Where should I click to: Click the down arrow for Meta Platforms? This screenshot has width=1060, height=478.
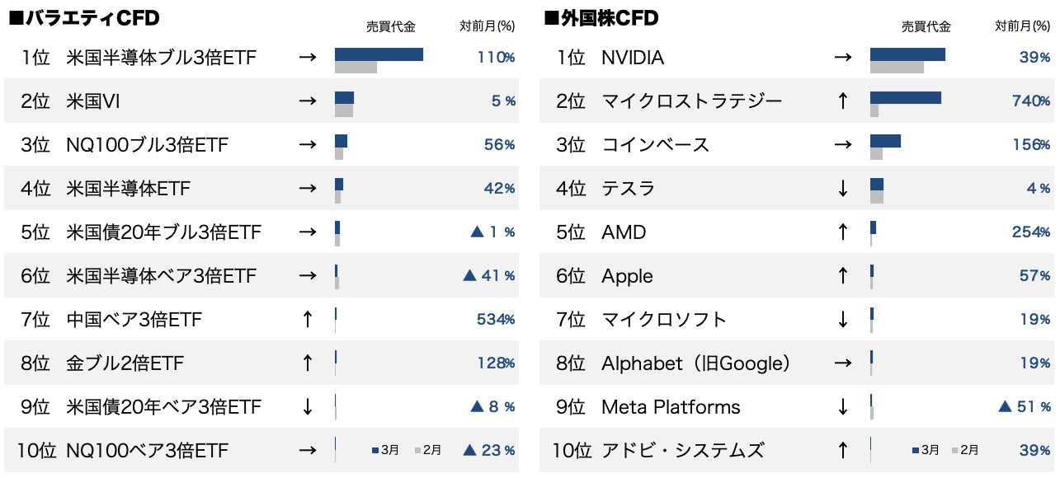(842, 406)
